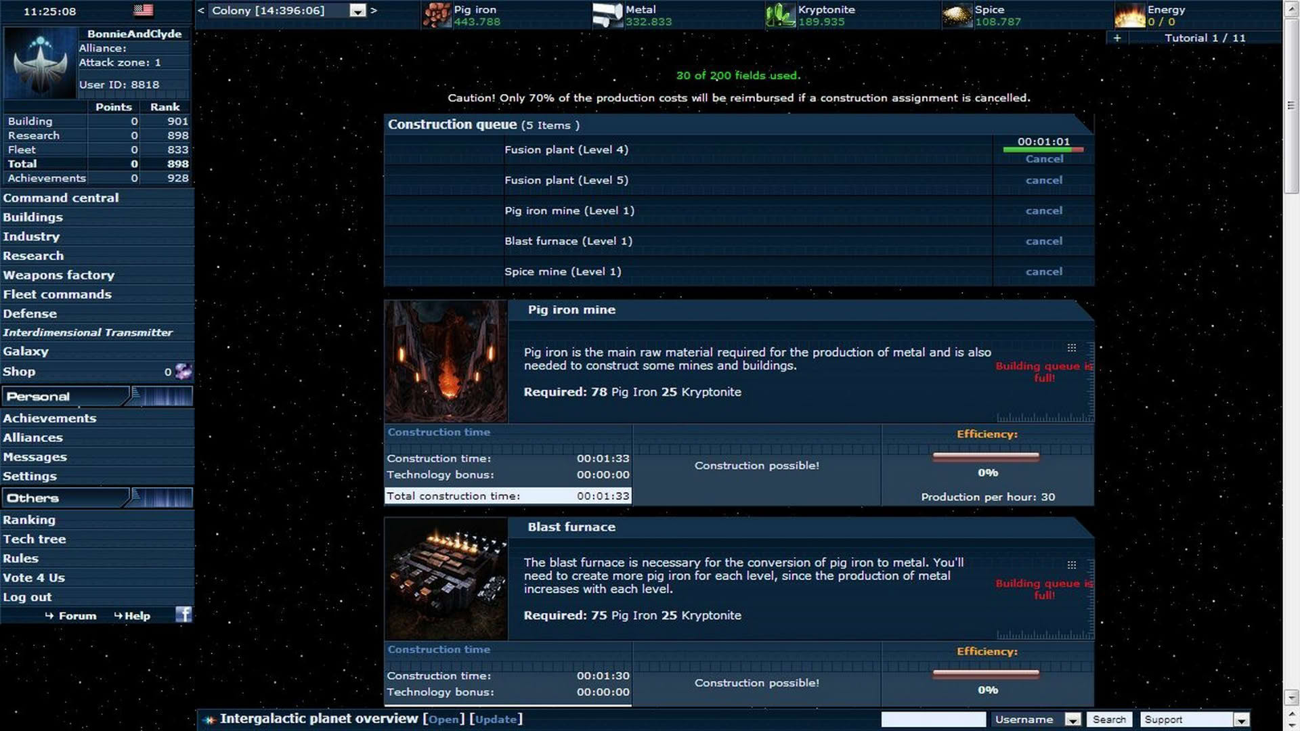Open the Shop menu item
Viewport: 1300px width, 731px height.
pos(19,372)
